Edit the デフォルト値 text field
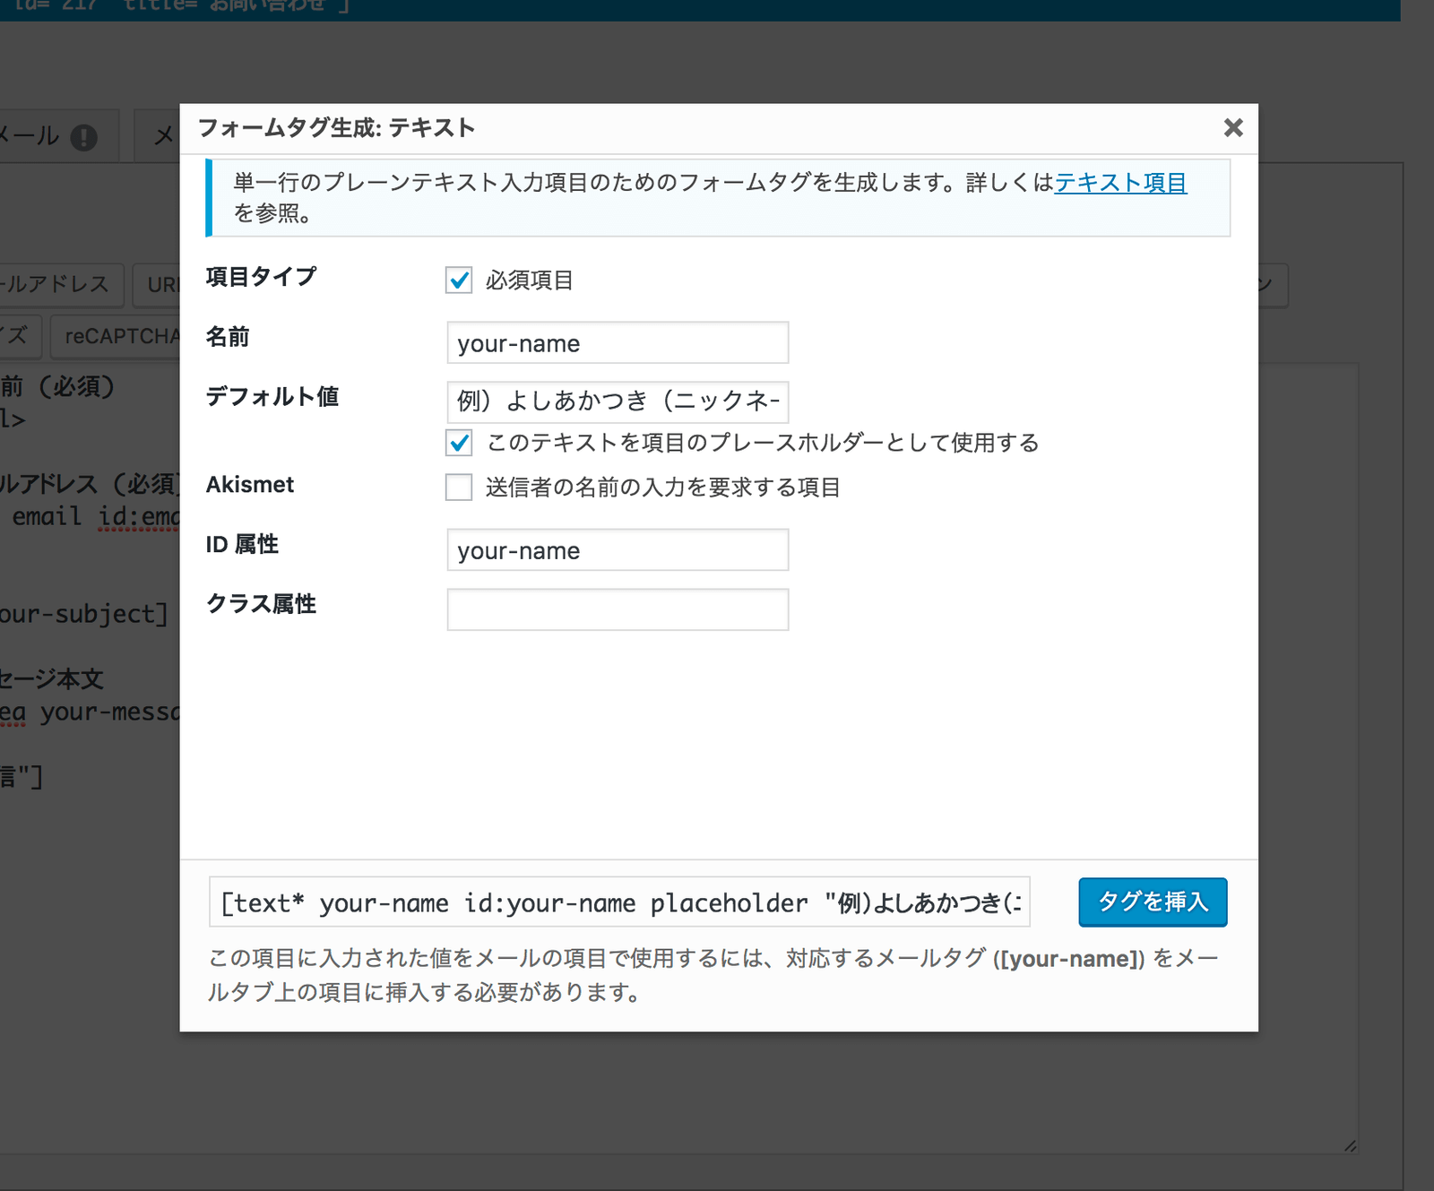Screen dimensions: 1434x1191 [x=617, y=402]
